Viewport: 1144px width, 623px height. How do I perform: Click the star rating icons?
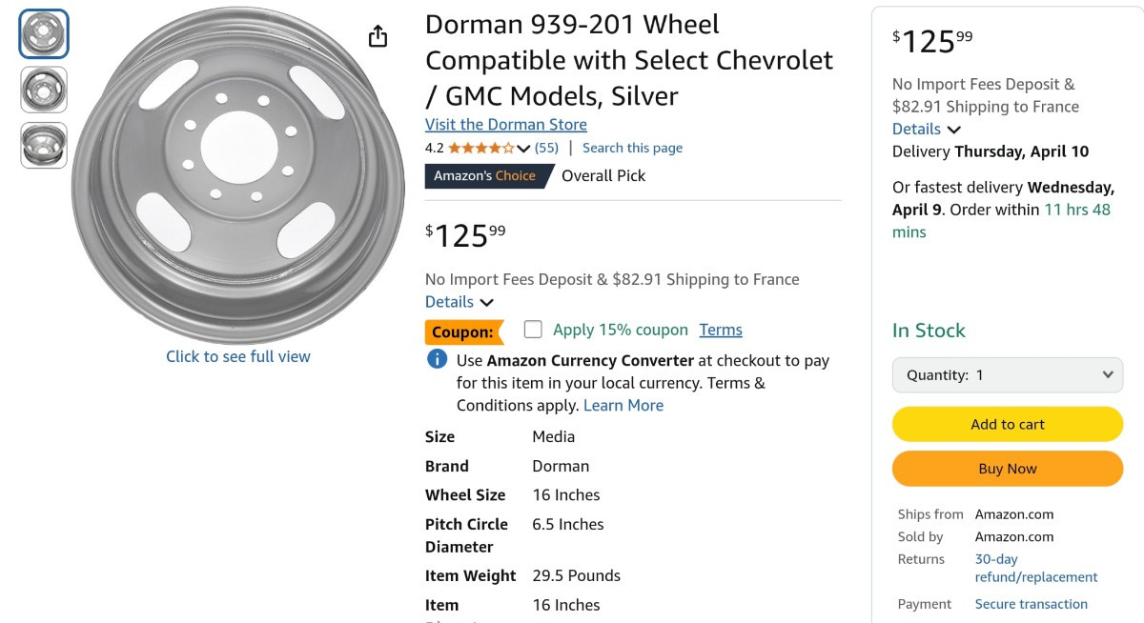click(481, 148)
